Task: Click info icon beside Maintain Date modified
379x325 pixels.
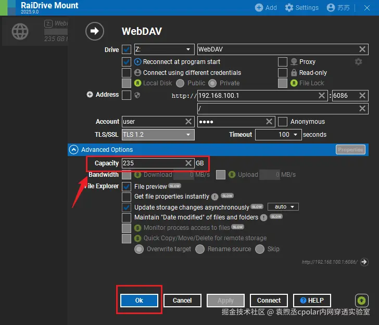Action: pyautogui.click(x=264, y=218)
